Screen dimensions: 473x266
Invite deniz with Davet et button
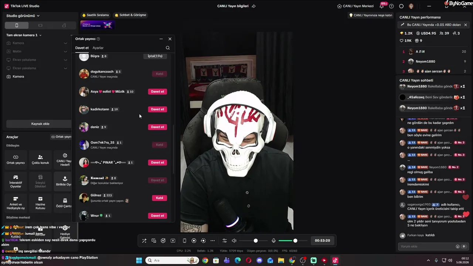(x=157, y=127)
